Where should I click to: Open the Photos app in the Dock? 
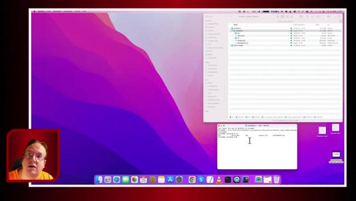coord(134,180)
